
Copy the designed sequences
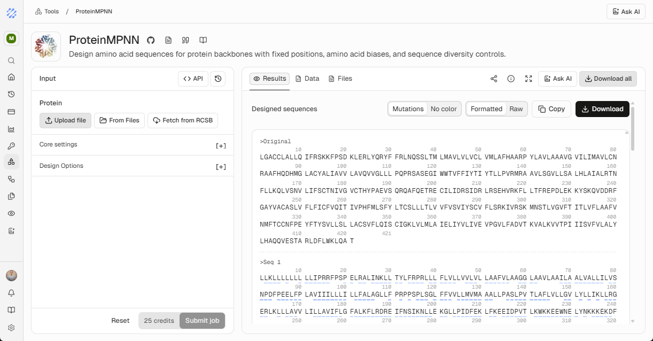point(551,109)
